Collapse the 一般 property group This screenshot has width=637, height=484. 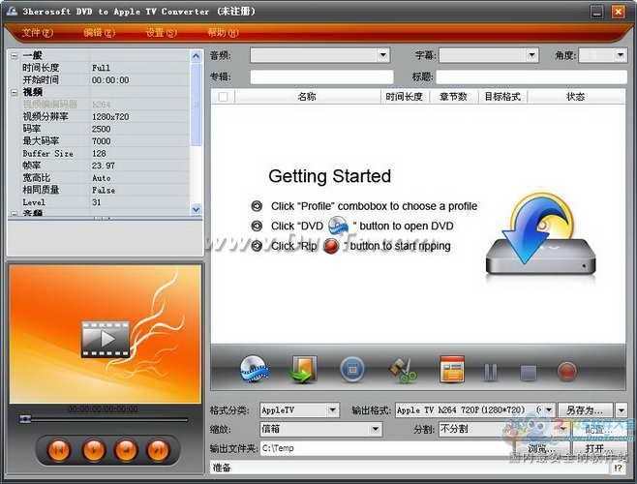15,56
